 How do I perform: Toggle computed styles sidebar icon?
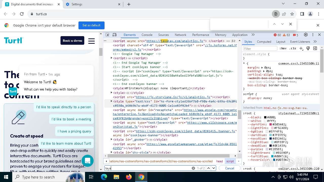click(315, 48)
